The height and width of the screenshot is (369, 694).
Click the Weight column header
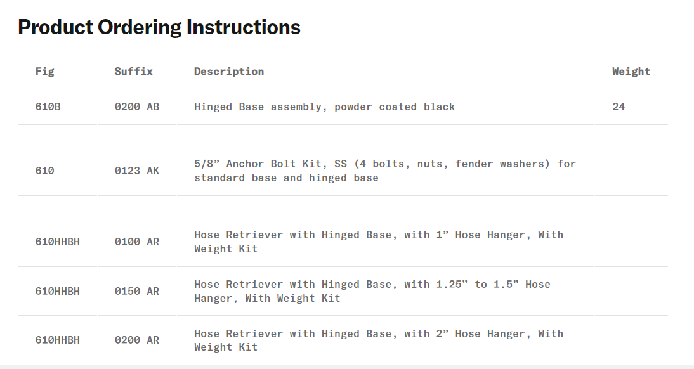tap(631, 72)
